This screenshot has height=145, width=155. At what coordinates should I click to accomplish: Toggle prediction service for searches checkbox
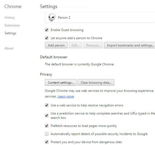tap(47, 115)
